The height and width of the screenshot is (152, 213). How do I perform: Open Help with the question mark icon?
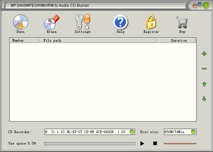(x=121, y=22)
